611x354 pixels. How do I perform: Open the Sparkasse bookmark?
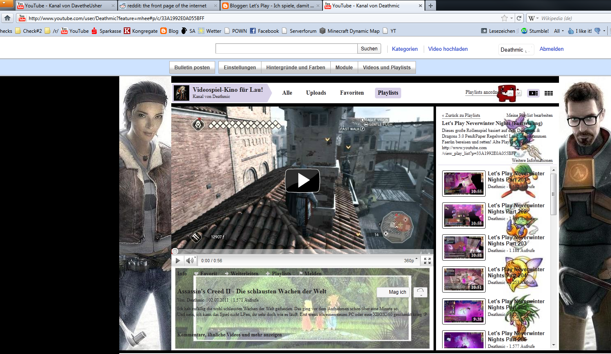tap(107, 31)
